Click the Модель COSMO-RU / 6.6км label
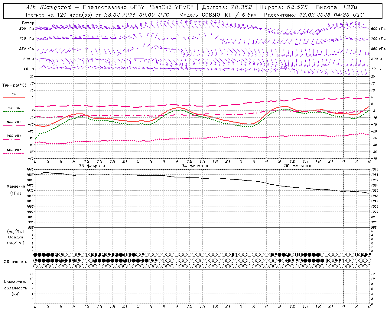This screenshot has width=387, height=309. tap(218, 15)
